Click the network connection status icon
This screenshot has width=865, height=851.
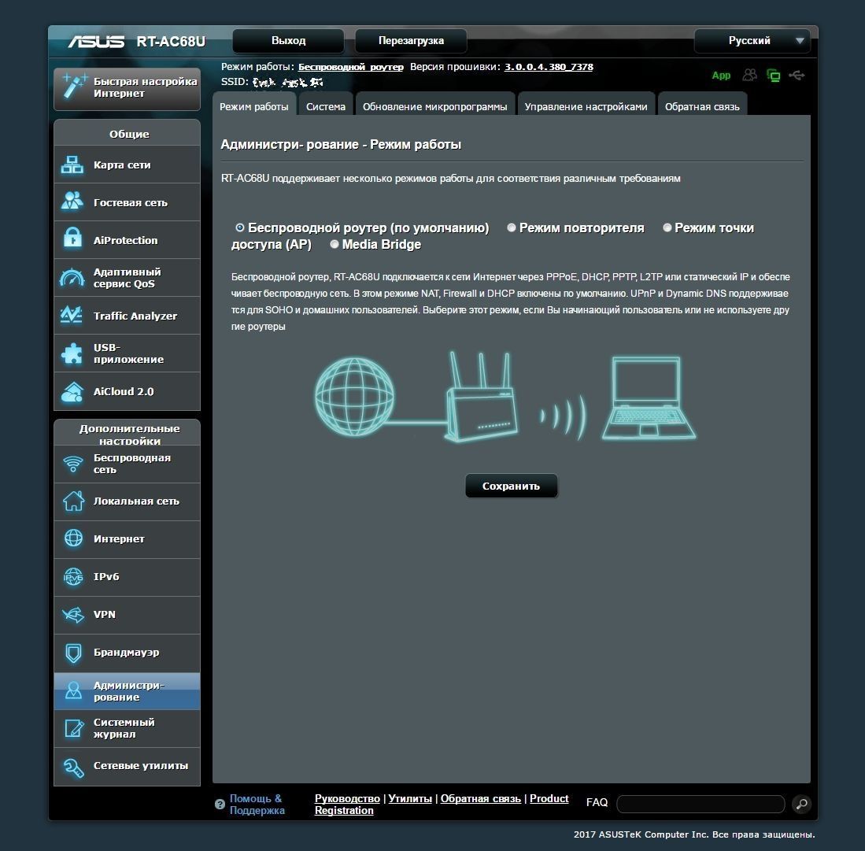[774, 76]
